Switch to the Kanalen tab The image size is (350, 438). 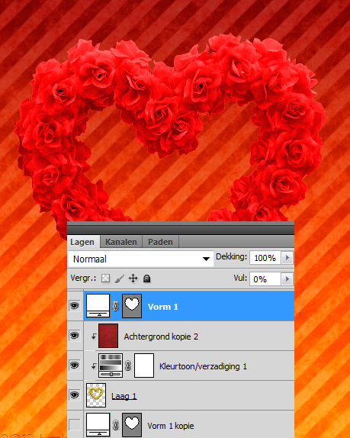(x=120, y=242)
